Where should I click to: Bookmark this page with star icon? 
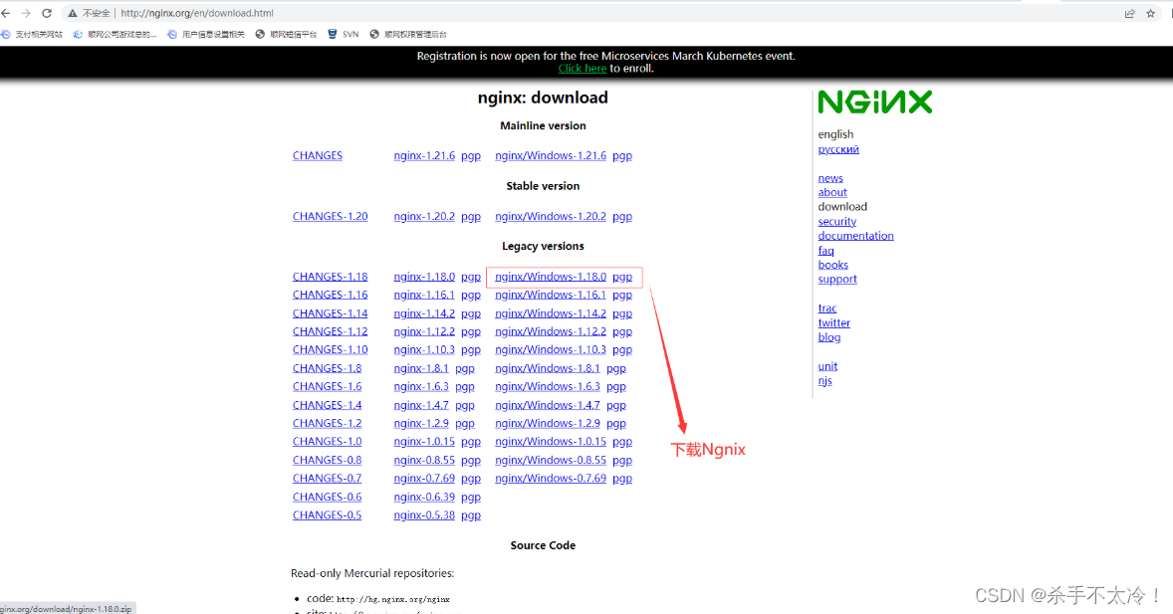click(x=1150, y=14)
